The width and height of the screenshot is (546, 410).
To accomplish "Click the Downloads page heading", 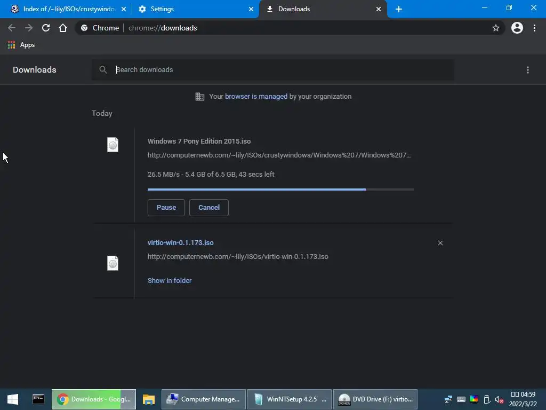I will (x=35, y=70).
